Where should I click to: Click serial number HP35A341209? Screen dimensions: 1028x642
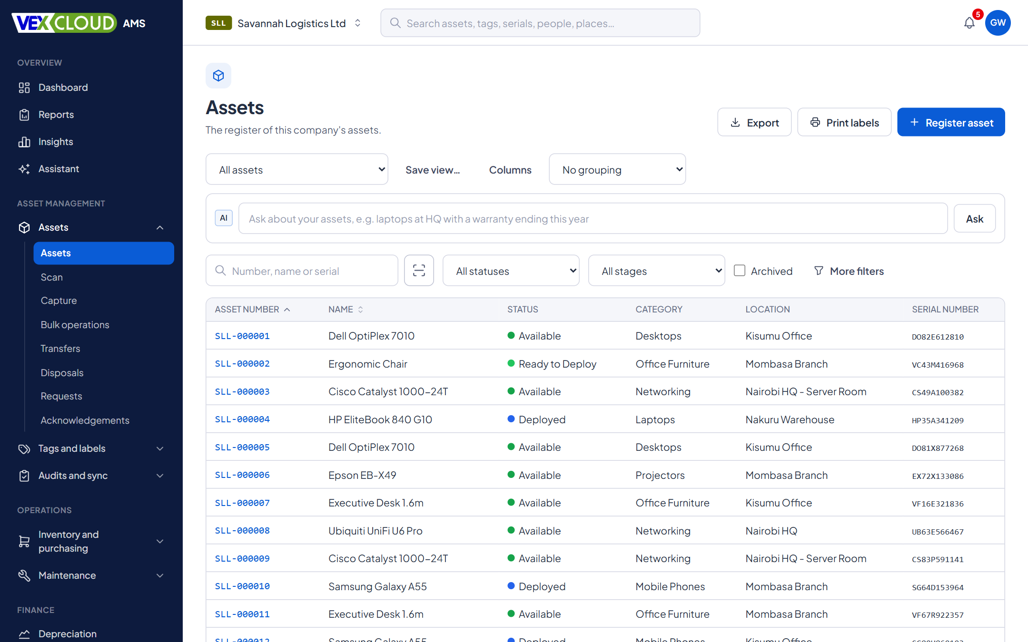point(938,420)
